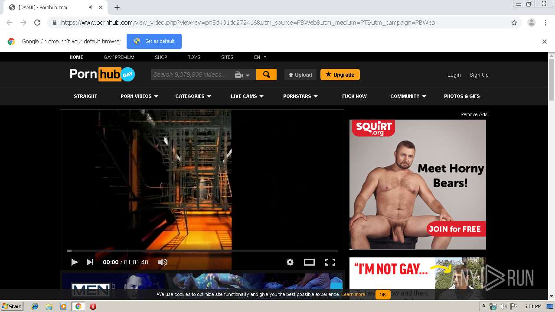
Task: Open the cookie notice Learn more link
Action: pos(353,295)
